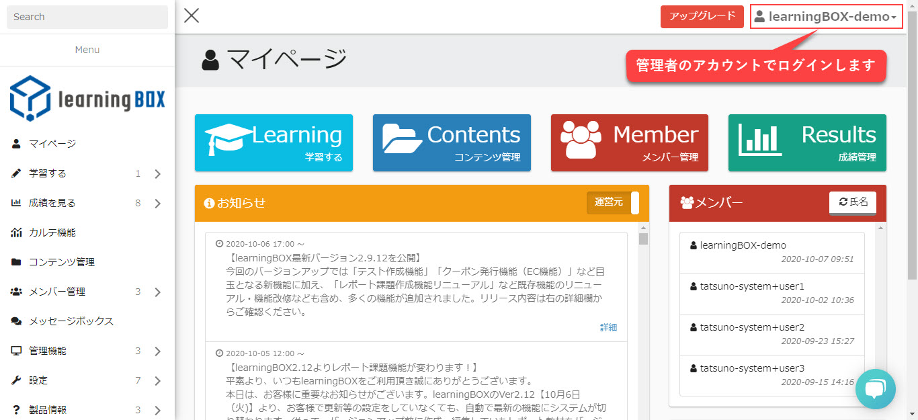
Task: Expand the 成績を見る submenu arrow
Action: pyautogui.click(x=157, y=204)
